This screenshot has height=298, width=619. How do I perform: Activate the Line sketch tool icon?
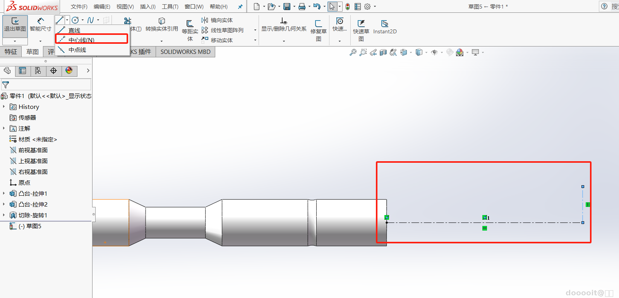click(x=60, y=20)
